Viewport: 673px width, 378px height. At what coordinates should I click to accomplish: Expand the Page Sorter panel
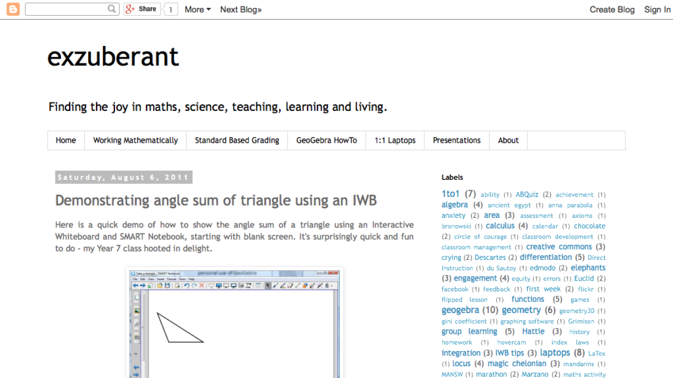(136, 297)
